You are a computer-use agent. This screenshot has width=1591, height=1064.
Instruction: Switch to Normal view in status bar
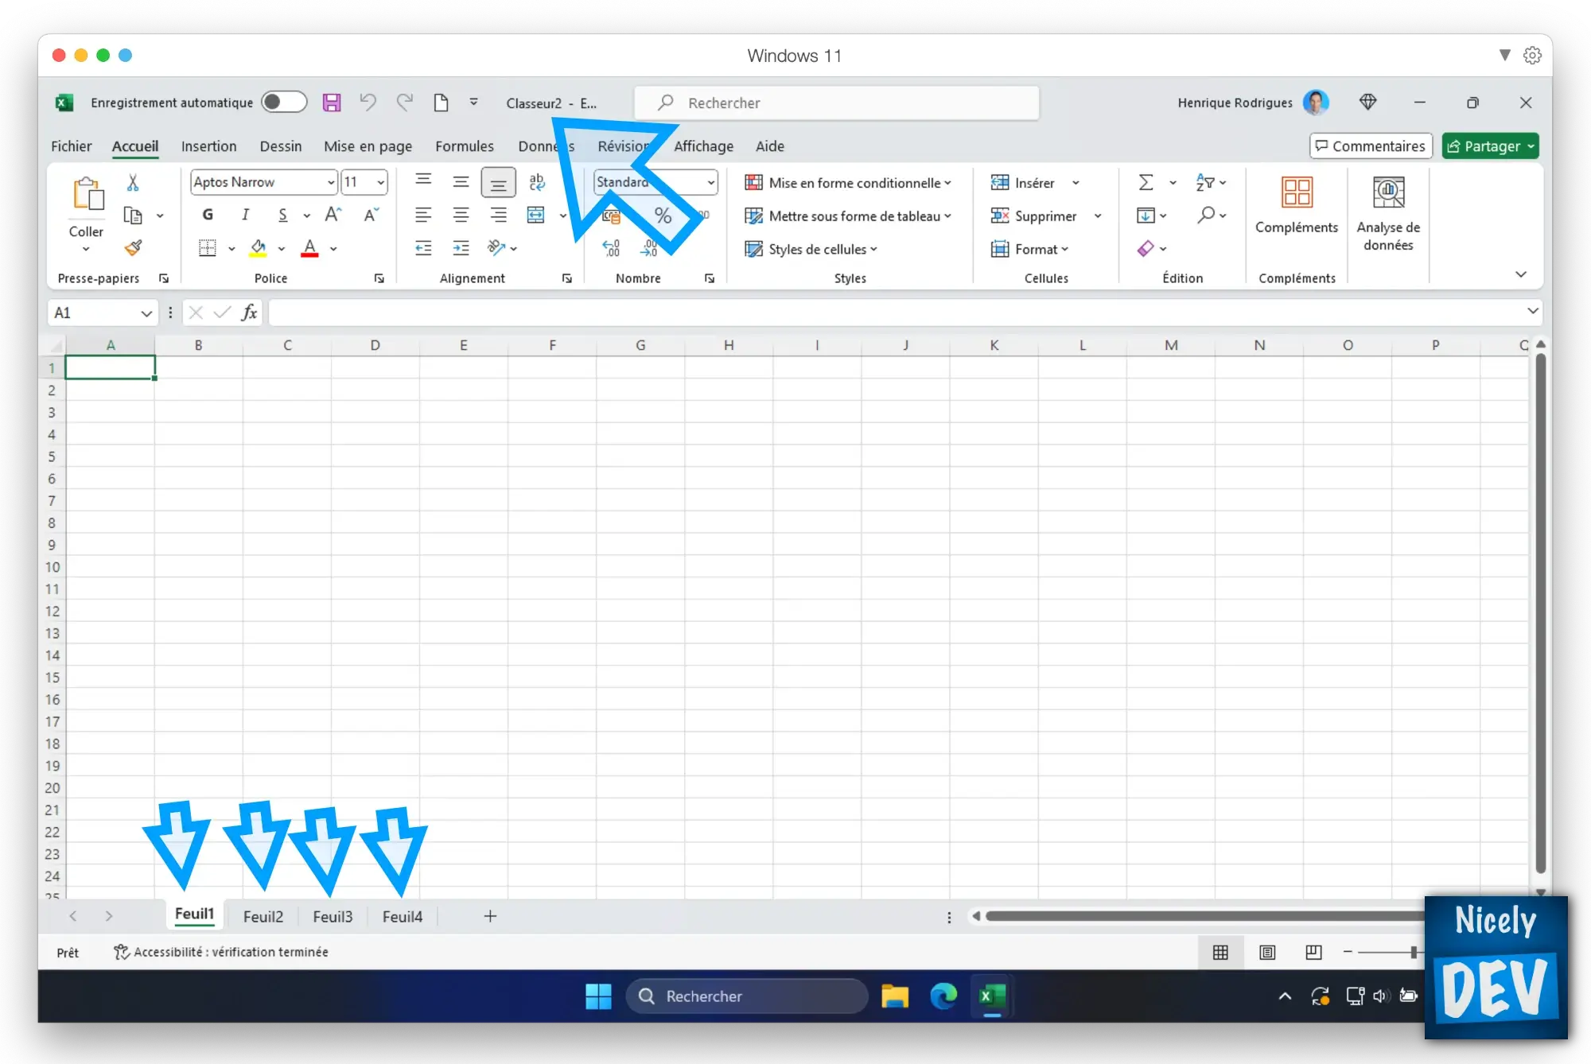[1220, 952]
